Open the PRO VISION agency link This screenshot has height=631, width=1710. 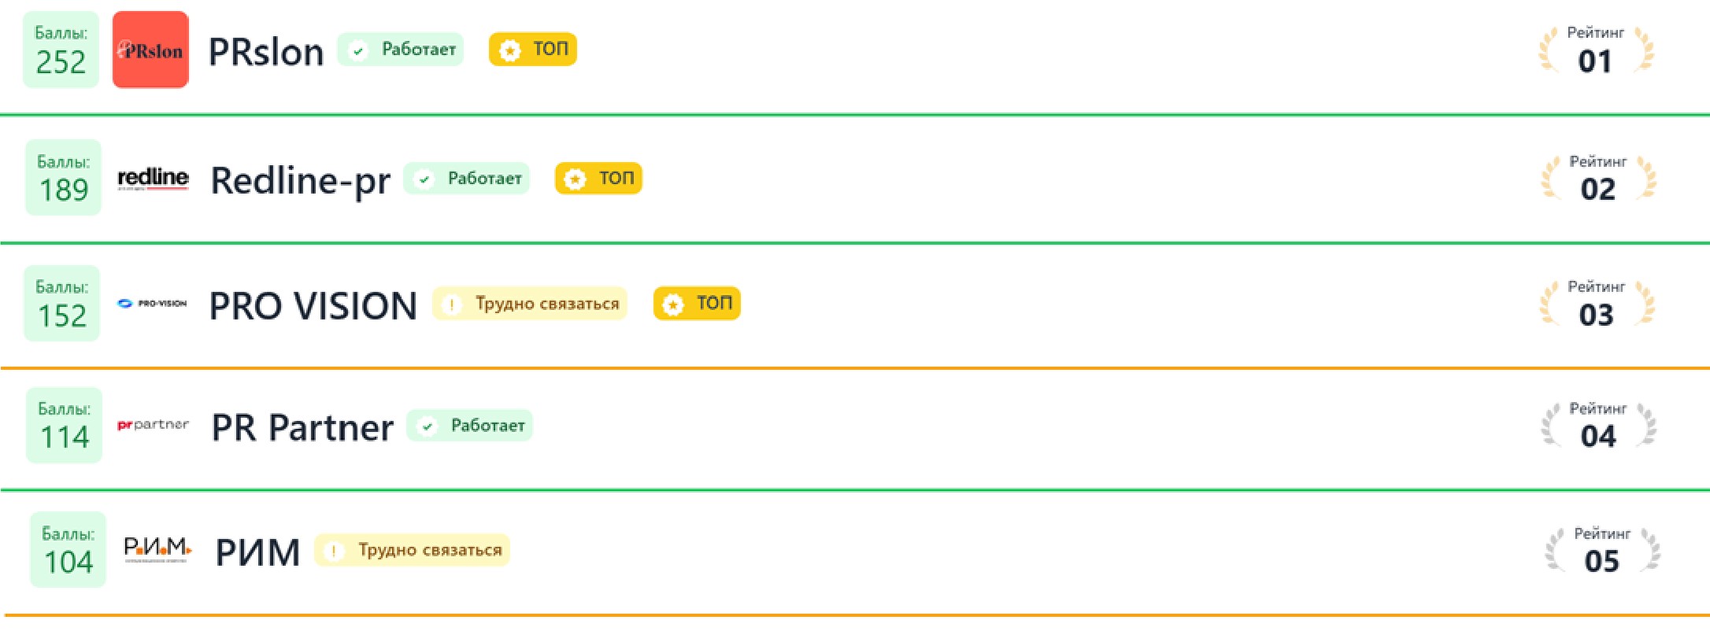point(313,305)
